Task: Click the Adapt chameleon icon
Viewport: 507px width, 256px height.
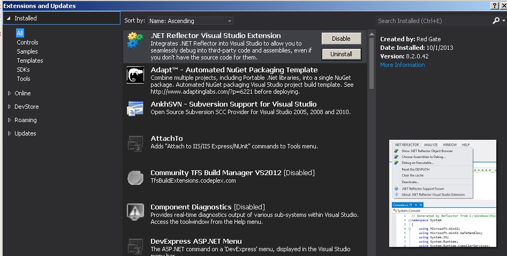Action: [135, 75]
